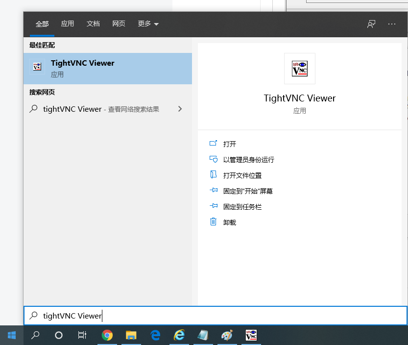Click the large VNC logo in the preview panel
This screenshot has height=345, width=408.
click(299, 69)
